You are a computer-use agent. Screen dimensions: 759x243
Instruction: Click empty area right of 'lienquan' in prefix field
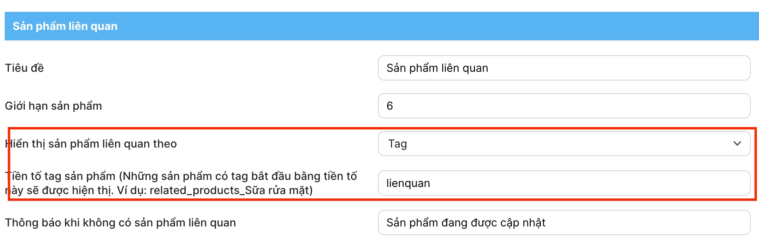click(591, 183)
